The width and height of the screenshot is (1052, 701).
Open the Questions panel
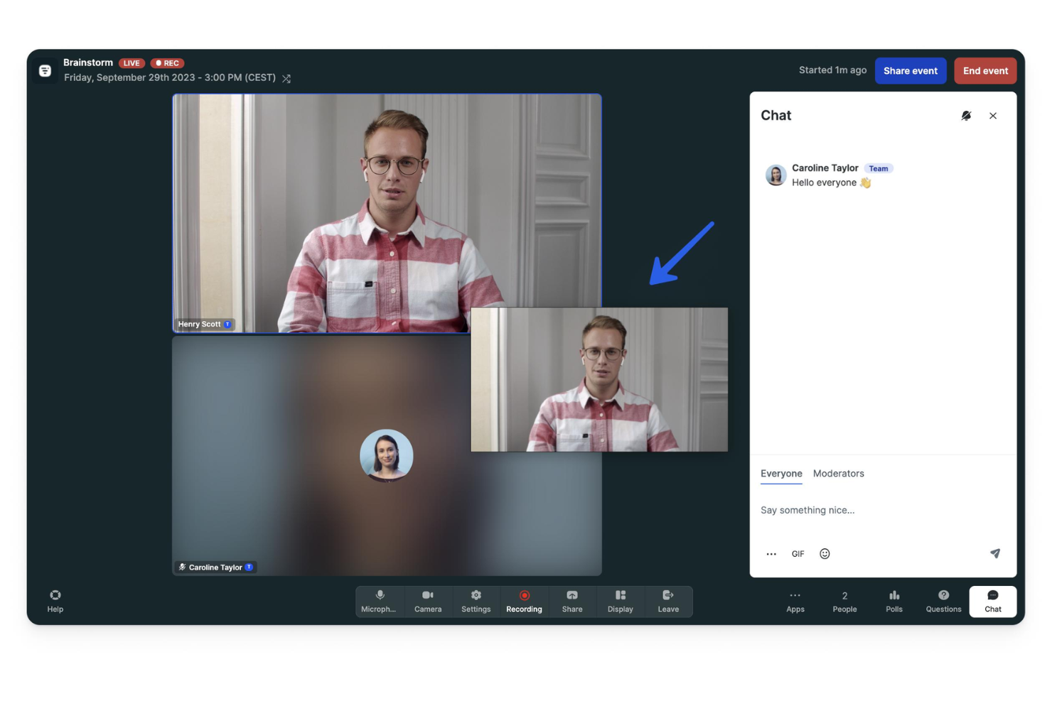(943, 601)
